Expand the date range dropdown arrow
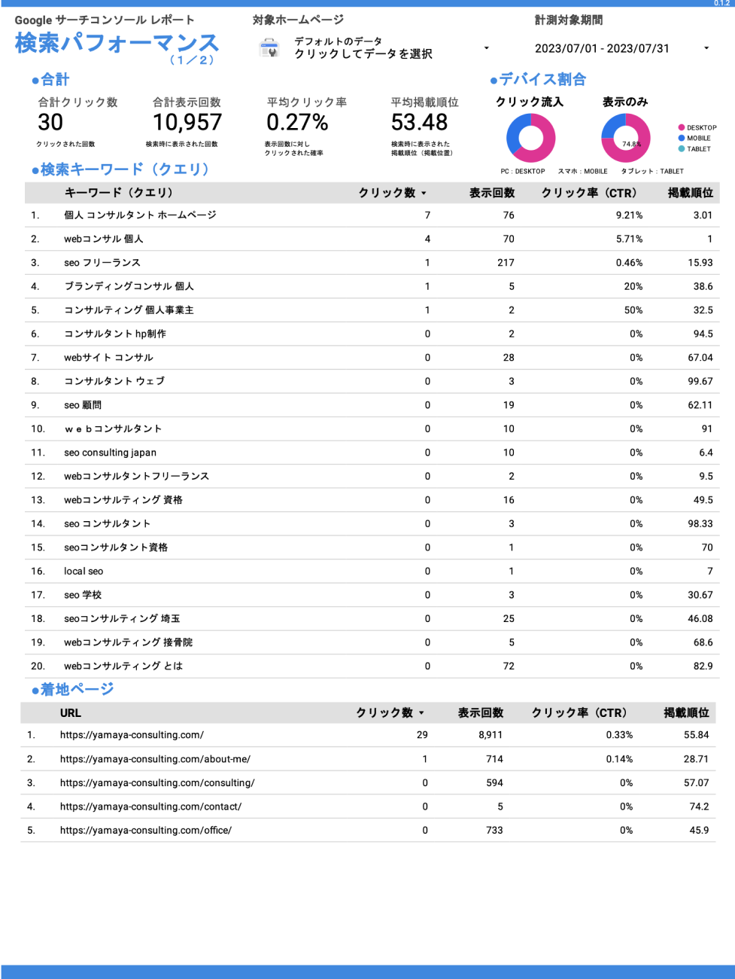Screen dimensions: 735x979 [706, 48]
